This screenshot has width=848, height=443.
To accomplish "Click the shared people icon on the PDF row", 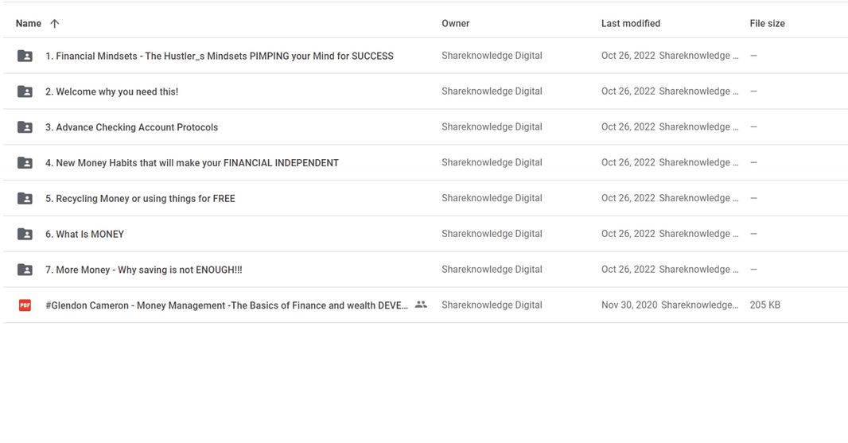I will tap(421, 305).
